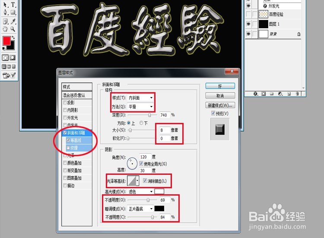Select the Pen tool

coord(5,12)
